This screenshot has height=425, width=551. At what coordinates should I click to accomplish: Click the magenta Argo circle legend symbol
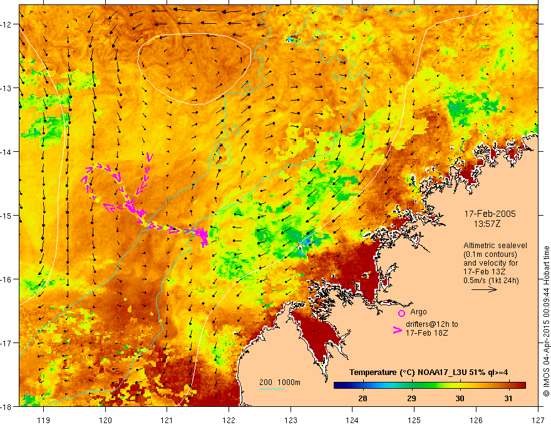coord(401,313)
